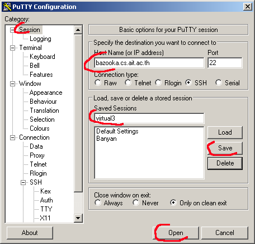
Task: Collapse the Window tree node
Action: (12, 84)
